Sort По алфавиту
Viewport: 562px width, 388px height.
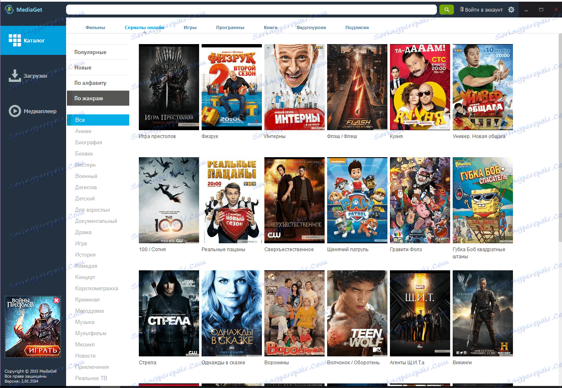98,83
